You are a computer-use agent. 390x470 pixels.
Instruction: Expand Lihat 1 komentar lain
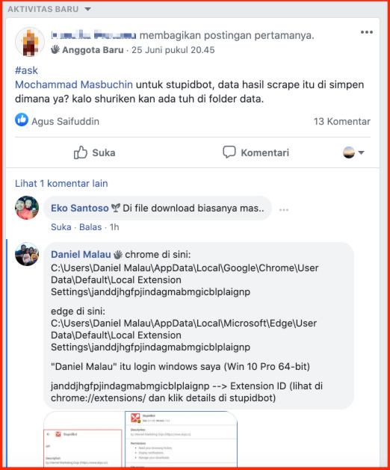(61, 184)
